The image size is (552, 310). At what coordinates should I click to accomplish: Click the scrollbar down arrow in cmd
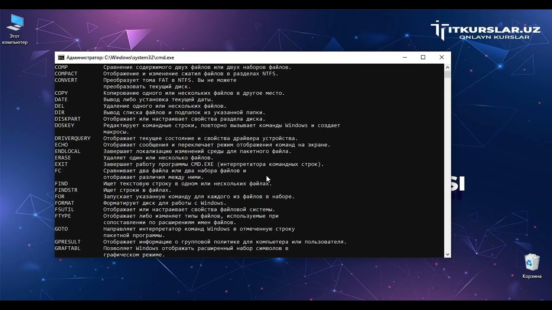pos(447,254)
